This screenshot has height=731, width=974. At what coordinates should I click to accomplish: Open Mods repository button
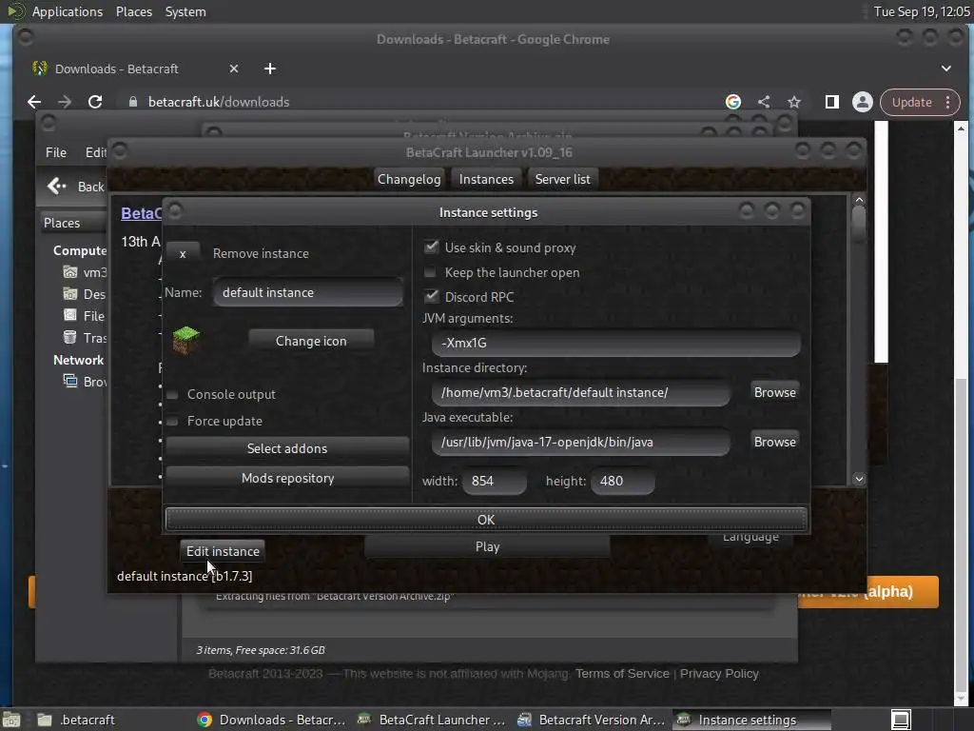[287, 478]
